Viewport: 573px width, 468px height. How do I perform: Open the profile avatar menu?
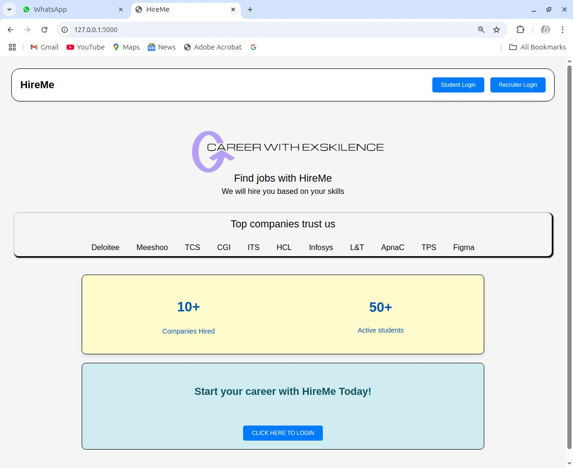(546, 30)
